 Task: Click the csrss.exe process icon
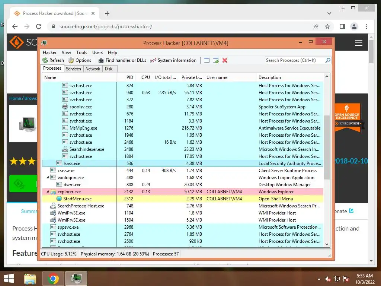(x=53, y=171)
